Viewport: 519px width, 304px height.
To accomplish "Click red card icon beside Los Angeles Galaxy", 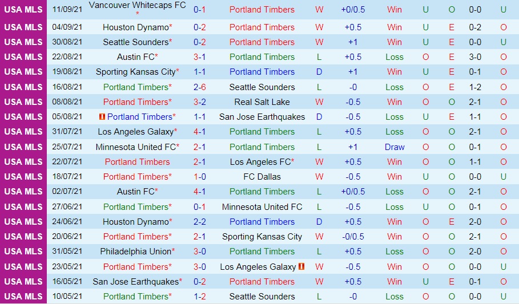I will point(301,266).
